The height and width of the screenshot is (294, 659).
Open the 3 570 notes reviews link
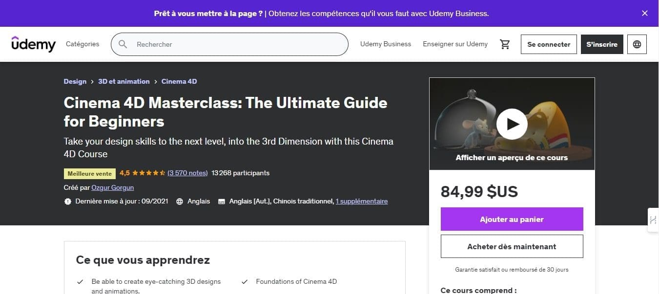[x=187, y=173]
